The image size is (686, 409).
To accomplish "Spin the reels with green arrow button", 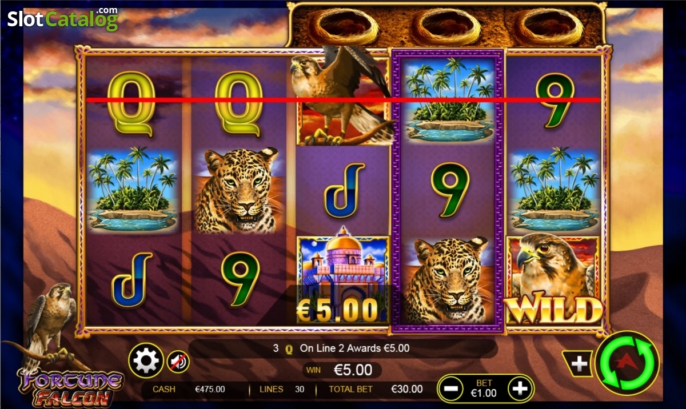I will (x=627, y=363).
